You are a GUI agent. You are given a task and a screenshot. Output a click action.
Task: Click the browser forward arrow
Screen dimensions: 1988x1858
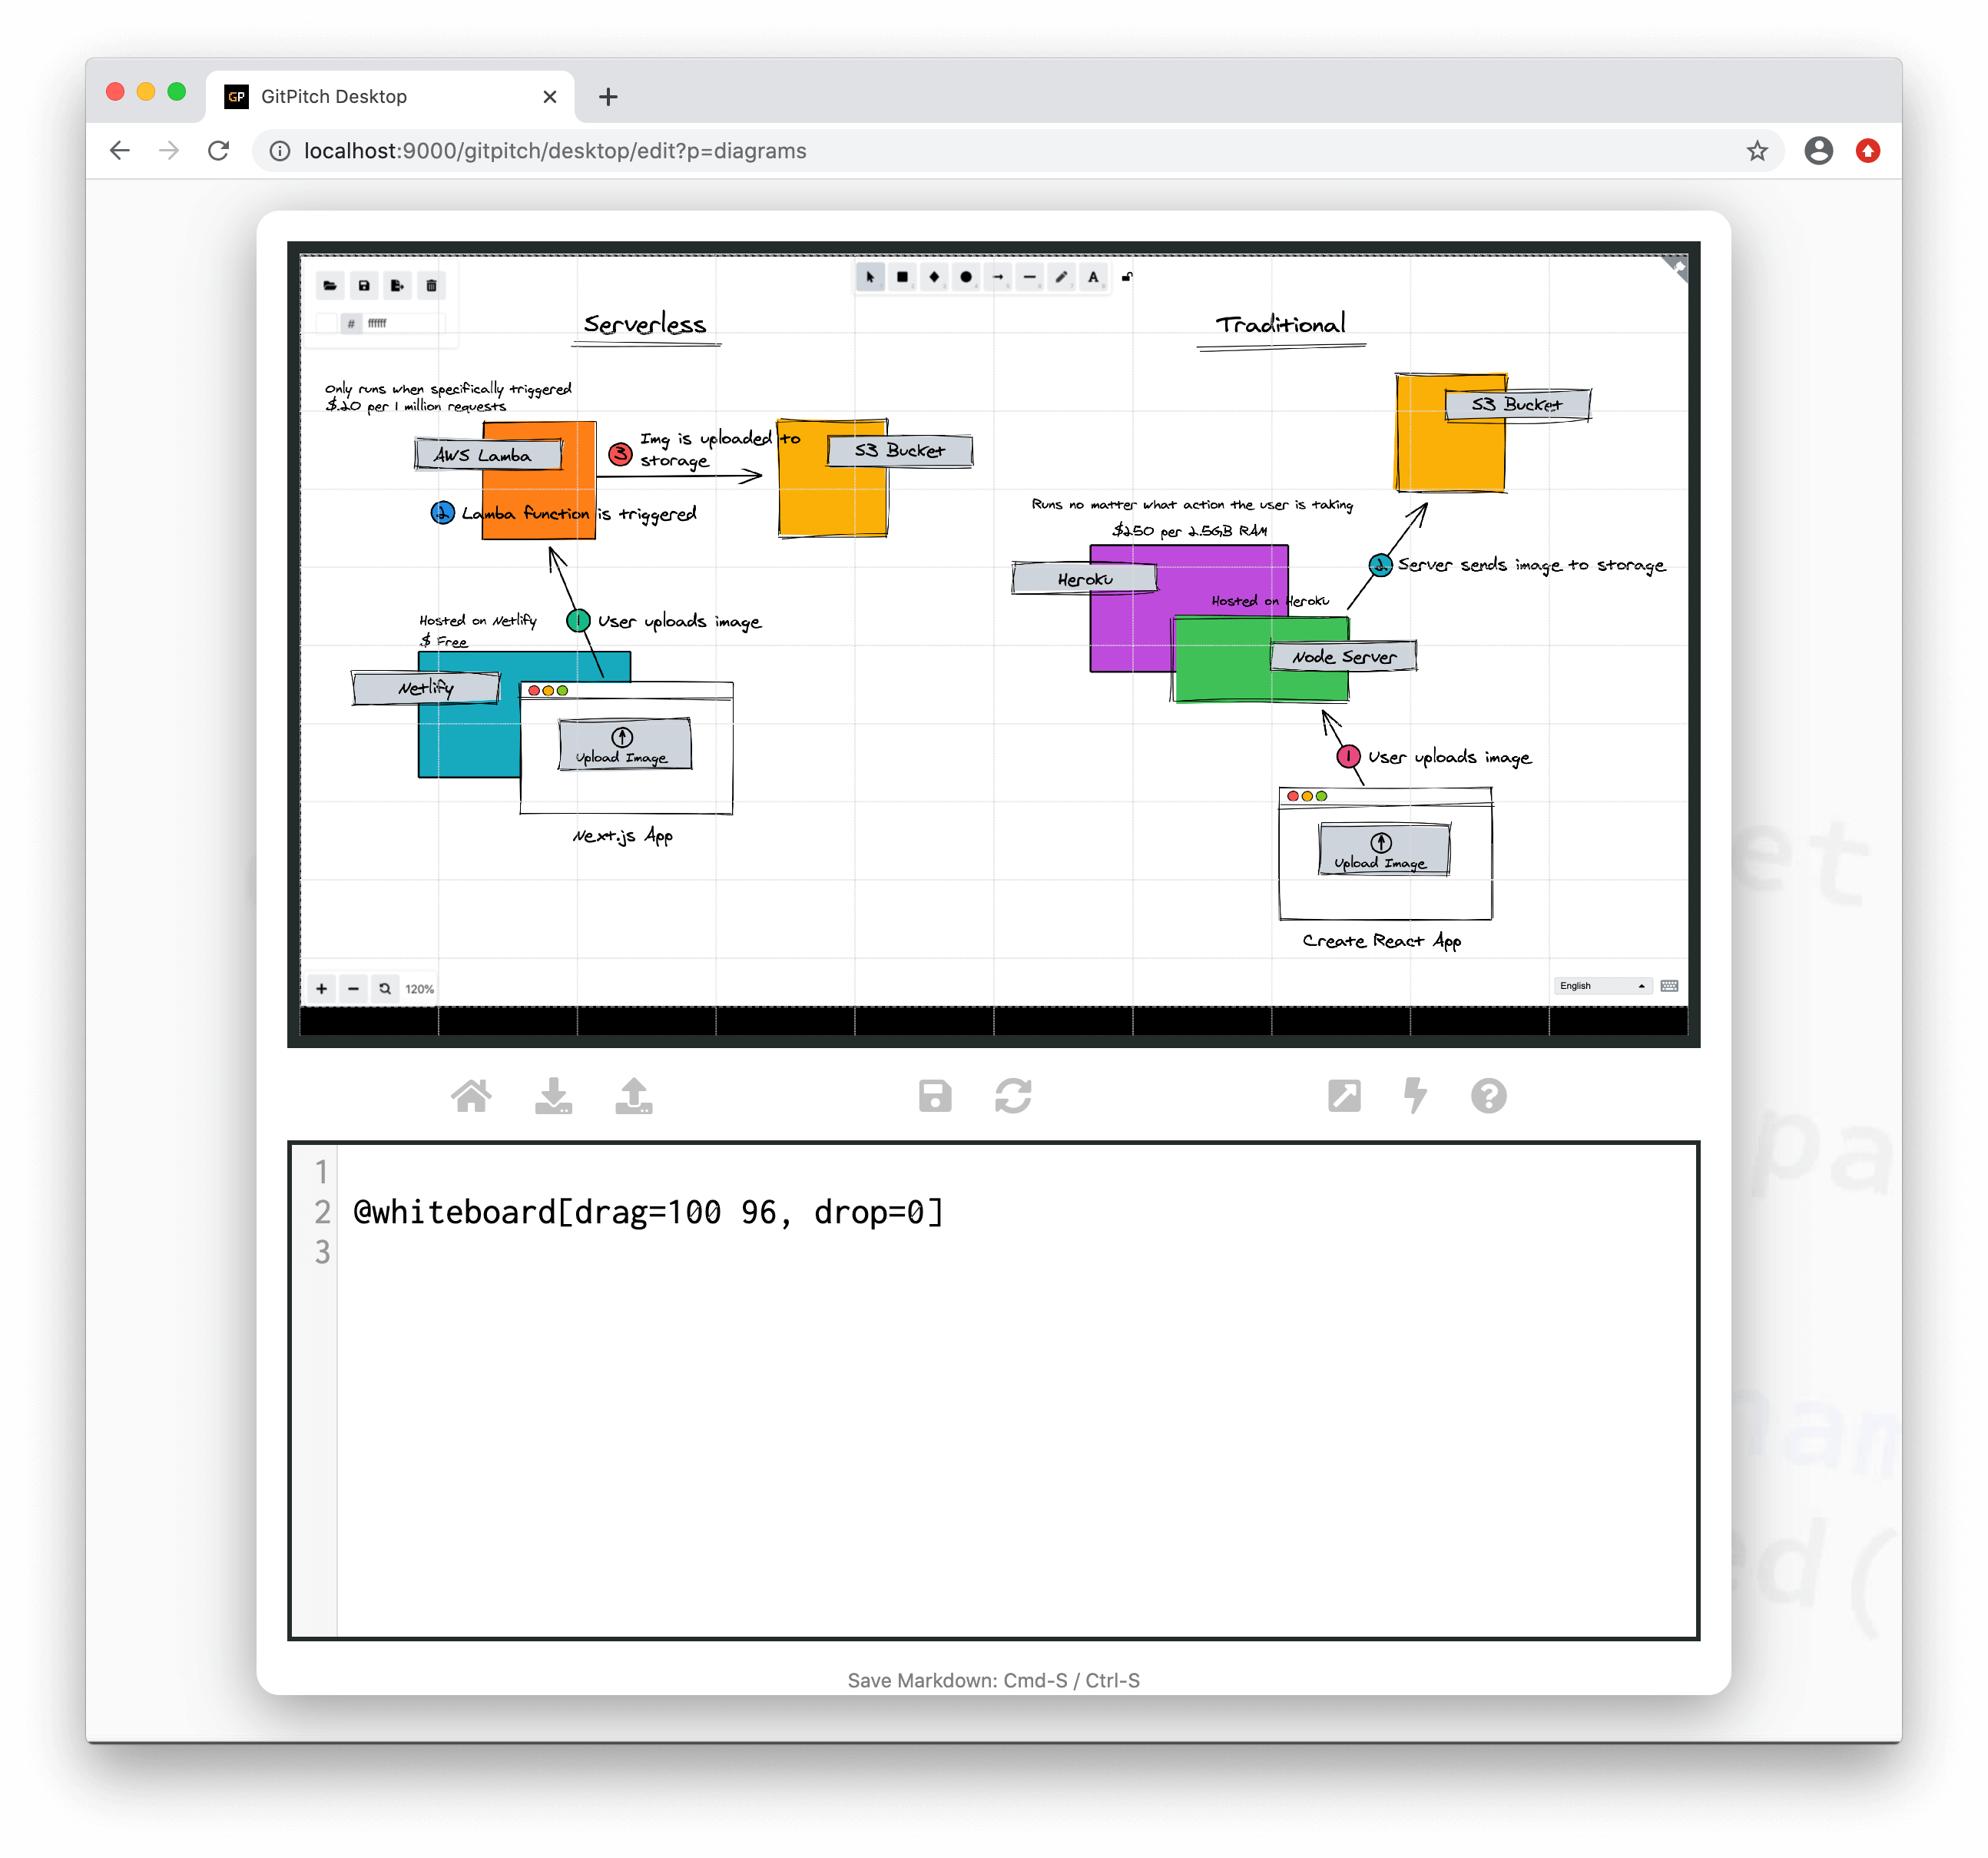169,151
